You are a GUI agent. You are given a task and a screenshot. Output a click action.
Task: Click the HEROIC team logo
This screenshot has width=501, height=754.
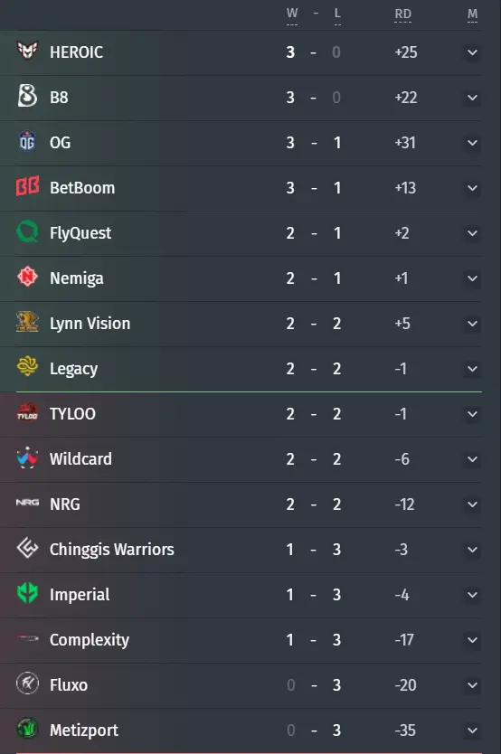(27, 51)
